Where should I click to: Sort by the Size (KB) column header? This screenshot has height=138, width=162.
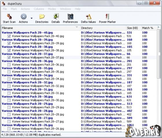point(134,28)
